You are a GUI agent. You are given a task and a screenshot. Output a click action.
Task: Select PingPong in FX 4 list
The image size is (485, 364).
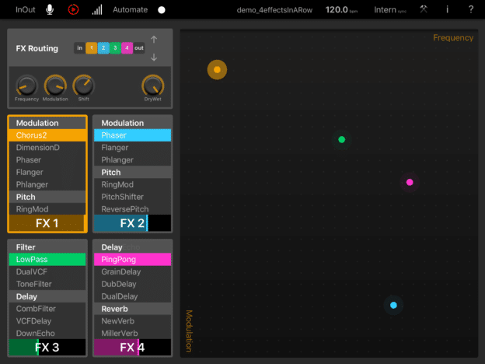(132, 259)
